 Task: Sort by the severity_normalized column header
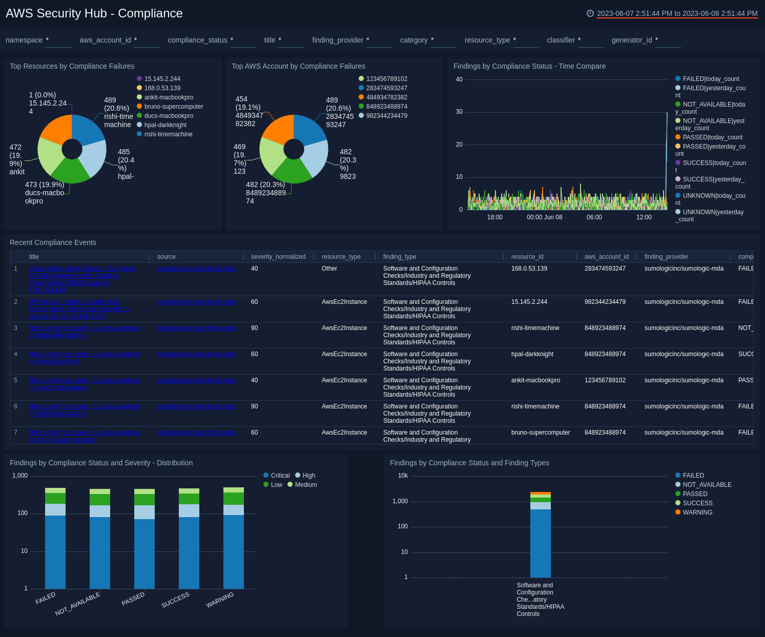(x=278, y=257)
